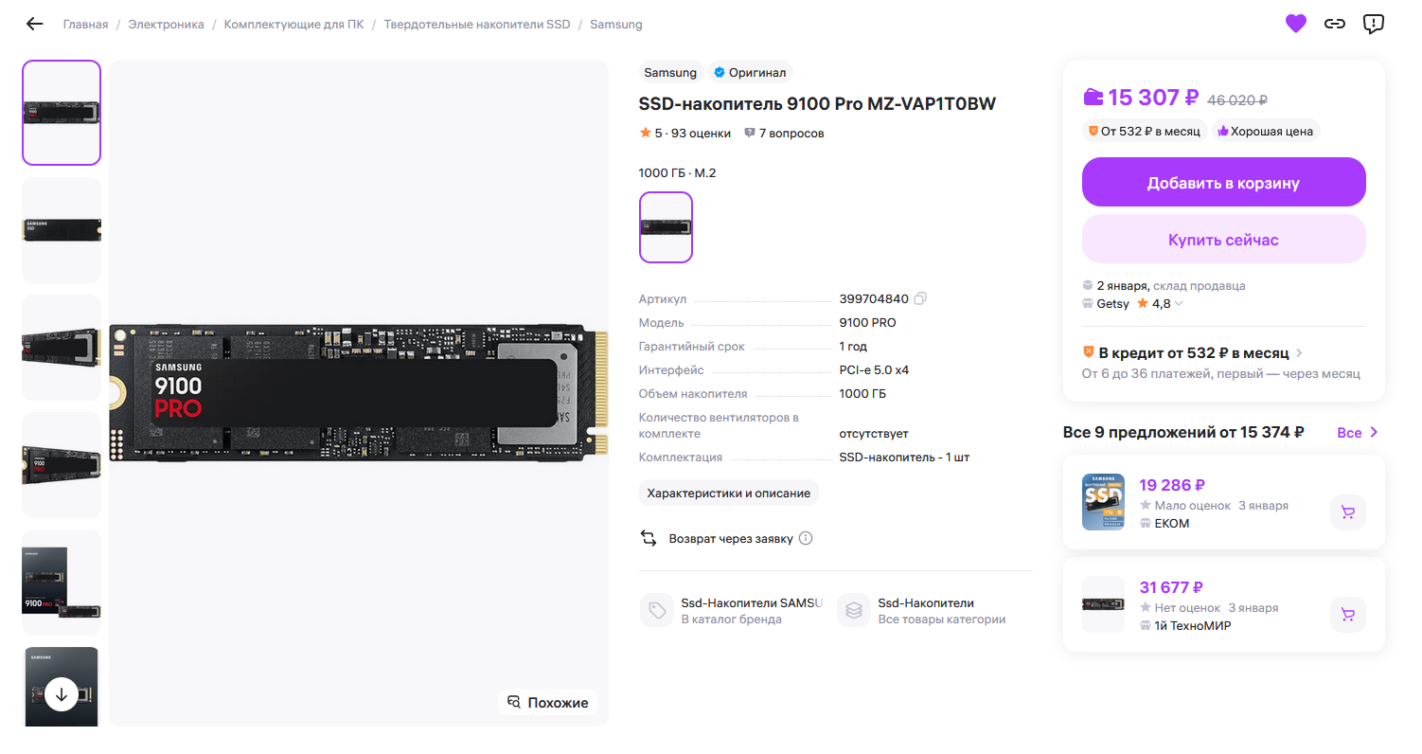Copy the article number 399704840
This screenshot has height=754, width=1422.
[x=920, y=298]
